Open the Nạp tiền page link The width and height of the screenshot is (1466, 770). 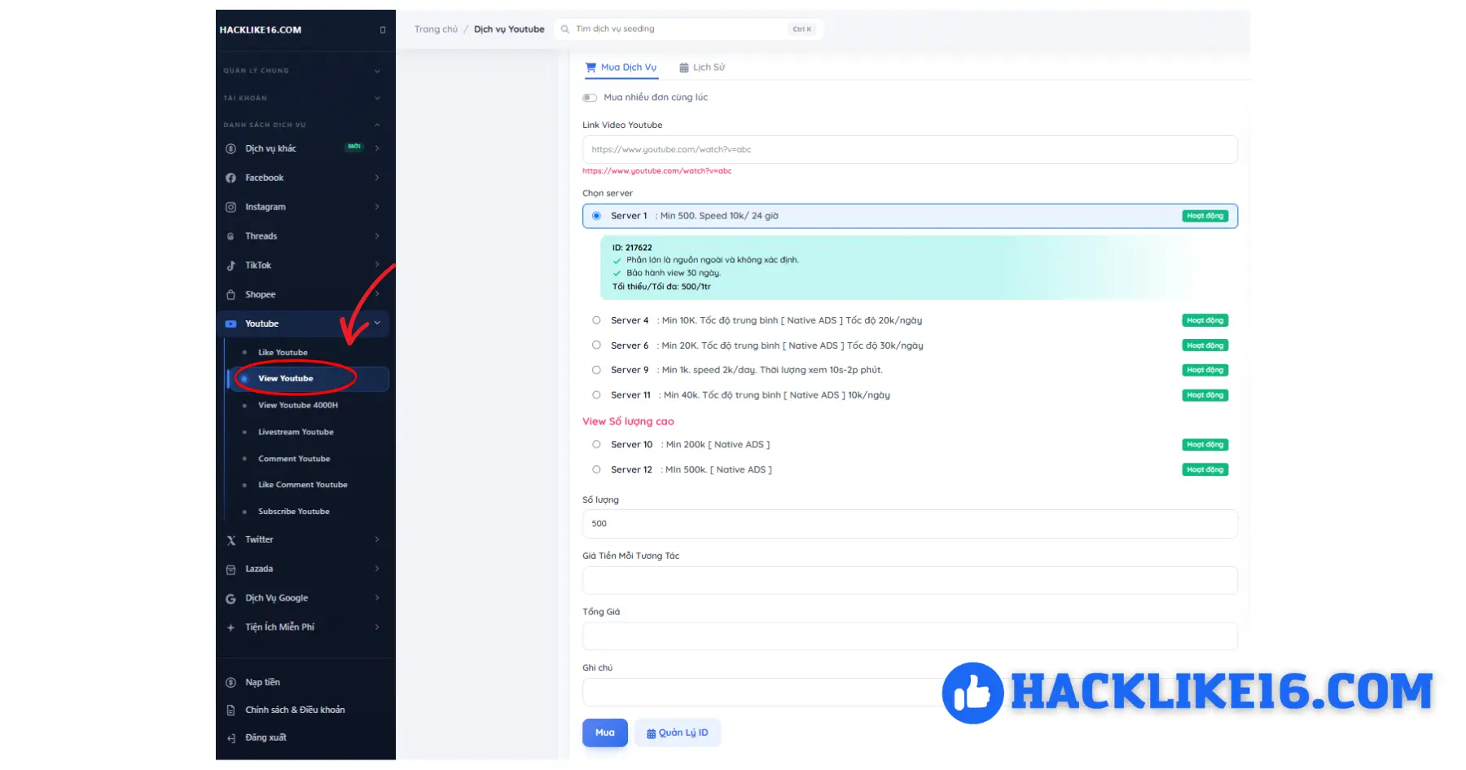(262, 683)
